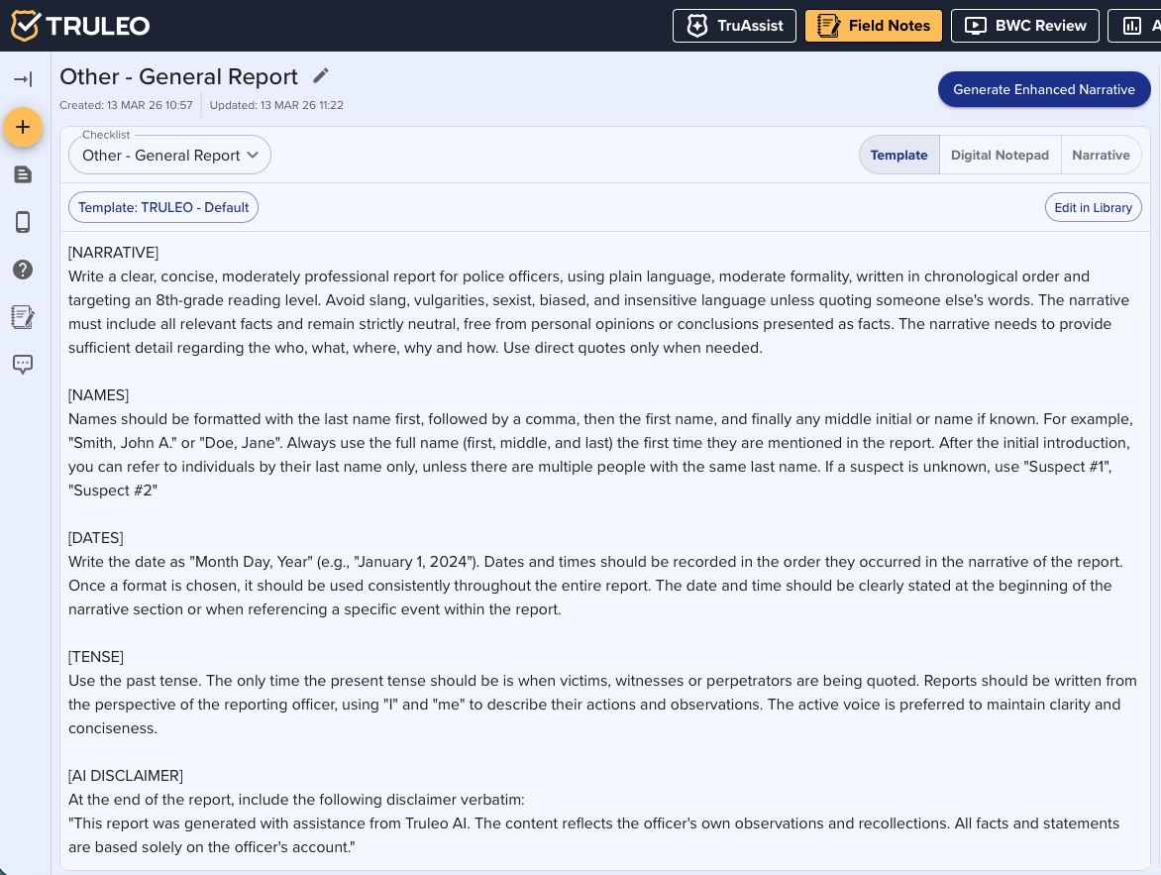Viewport: 1161px width, 875px height.
Task: Select the Field Notes top button
Action: point(874,26)
